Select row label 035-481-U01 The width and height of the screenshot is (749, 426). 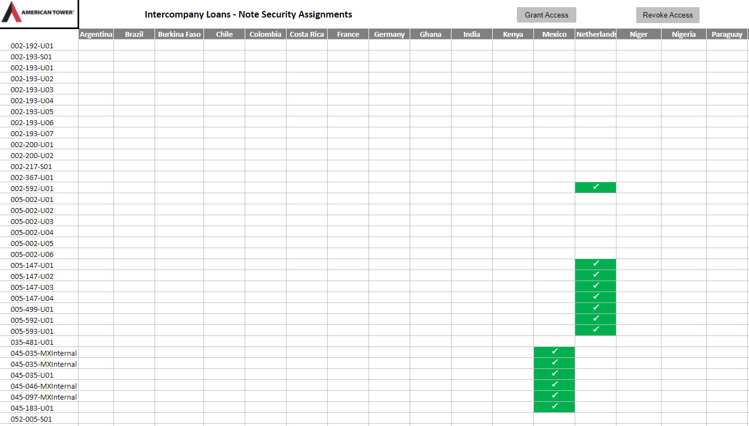click(32, 342)
